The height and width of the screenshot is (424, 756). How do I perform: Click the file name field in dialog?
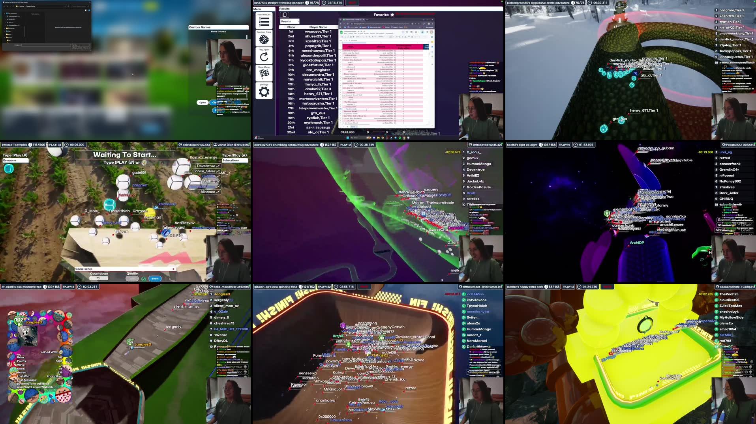tap(46, 45)
